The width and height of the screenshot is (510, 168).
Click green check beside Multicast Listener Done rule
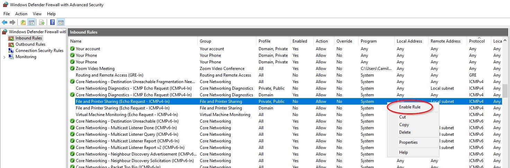72,128
